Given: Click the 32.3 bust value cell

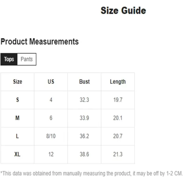Looking at the screenshot, I should click(x=84, y=100).
